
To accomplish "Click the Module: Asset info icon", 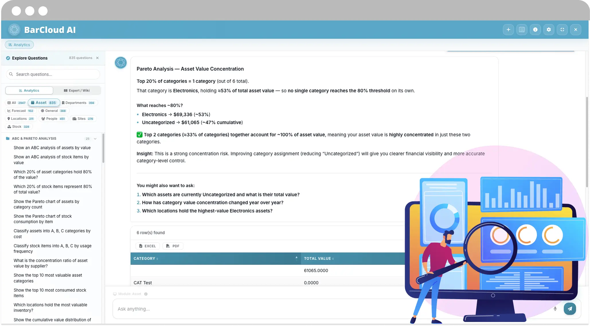I will coord(146,294).
